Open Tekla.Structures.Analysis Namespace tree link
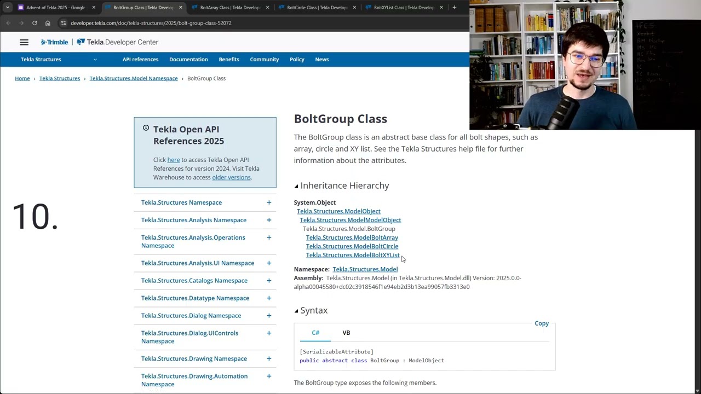Image resolution: width=701 pixels, height=394 pixels. click(x=194, y=220)
